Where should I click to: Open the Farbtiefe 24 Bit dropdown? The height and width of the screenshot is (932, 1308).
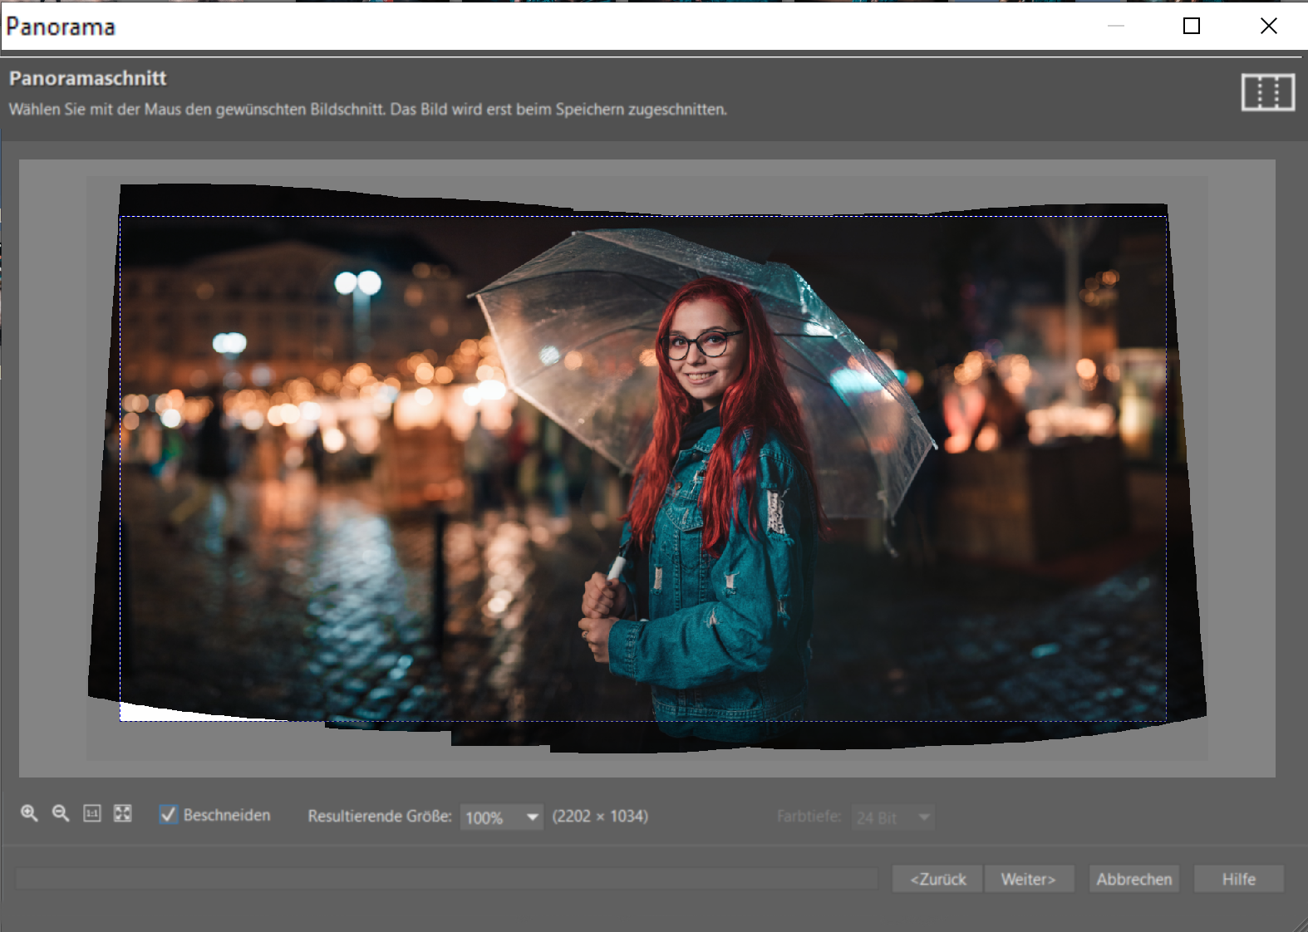892,817
